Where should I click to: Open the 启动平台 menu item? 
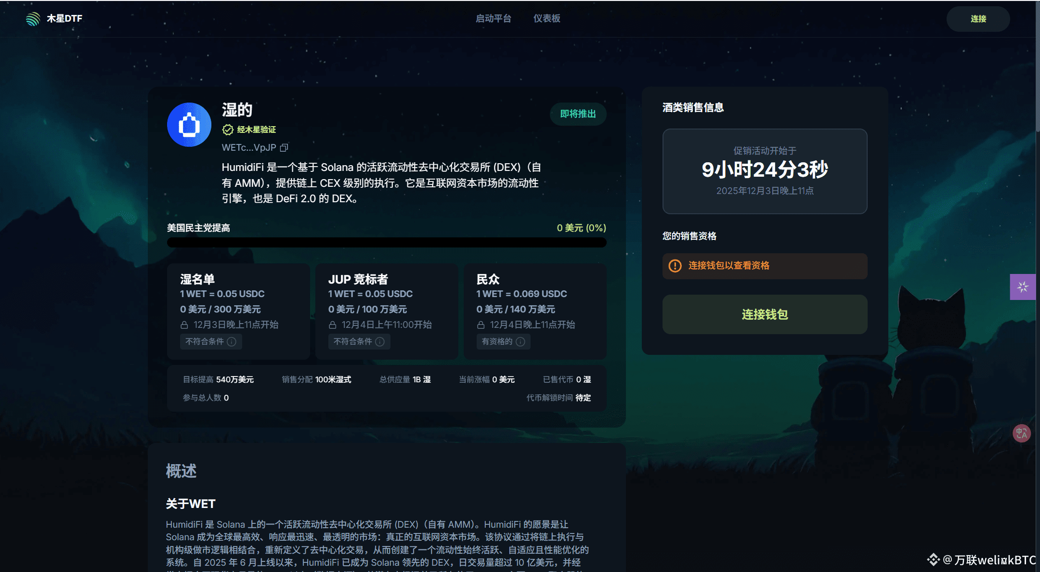[x=493, y=18]
